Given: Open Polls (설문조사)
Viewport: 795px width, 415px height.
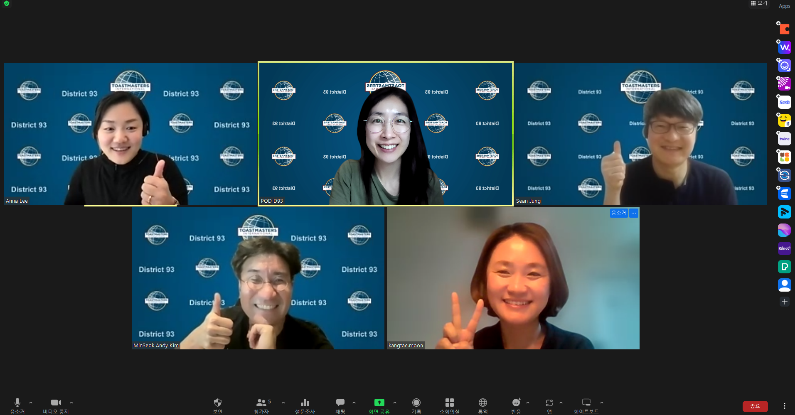Looking at the screenshot, I should [305, 406].
